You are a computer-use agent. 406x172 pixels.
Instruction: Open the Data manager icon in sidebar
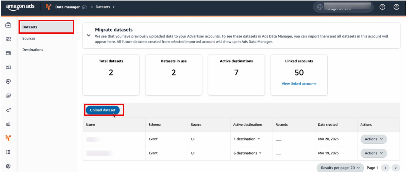[8, 138]
